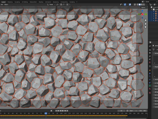The width and height of the screenshot is (158, 119).
Task: Open the Options dropdown in viewport
Action: pyautogui.click(x=144, y=8)
